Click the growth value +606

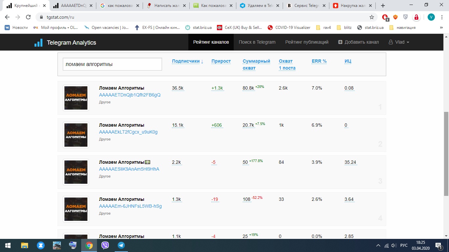217,125
